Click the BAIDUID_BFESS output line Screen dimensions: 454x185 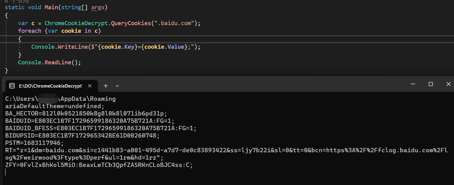[x=101, y=128]
